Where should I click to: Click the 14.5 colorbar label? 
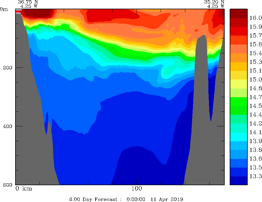256,106
